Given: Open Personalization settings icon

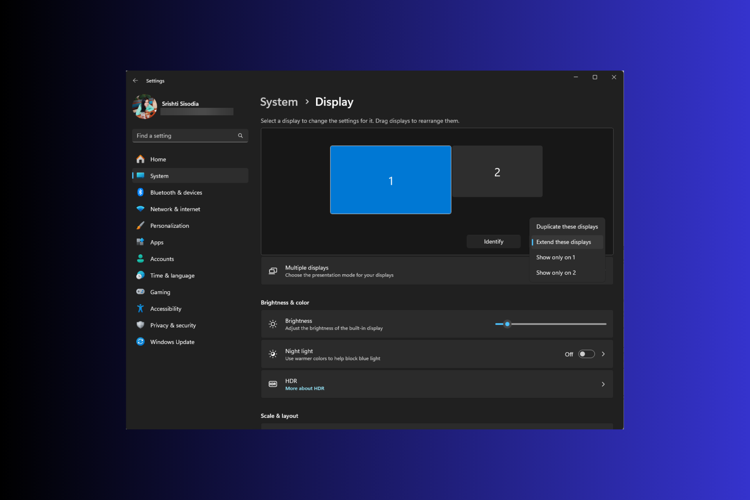Looking at the screenshot, I should [141, 225].
